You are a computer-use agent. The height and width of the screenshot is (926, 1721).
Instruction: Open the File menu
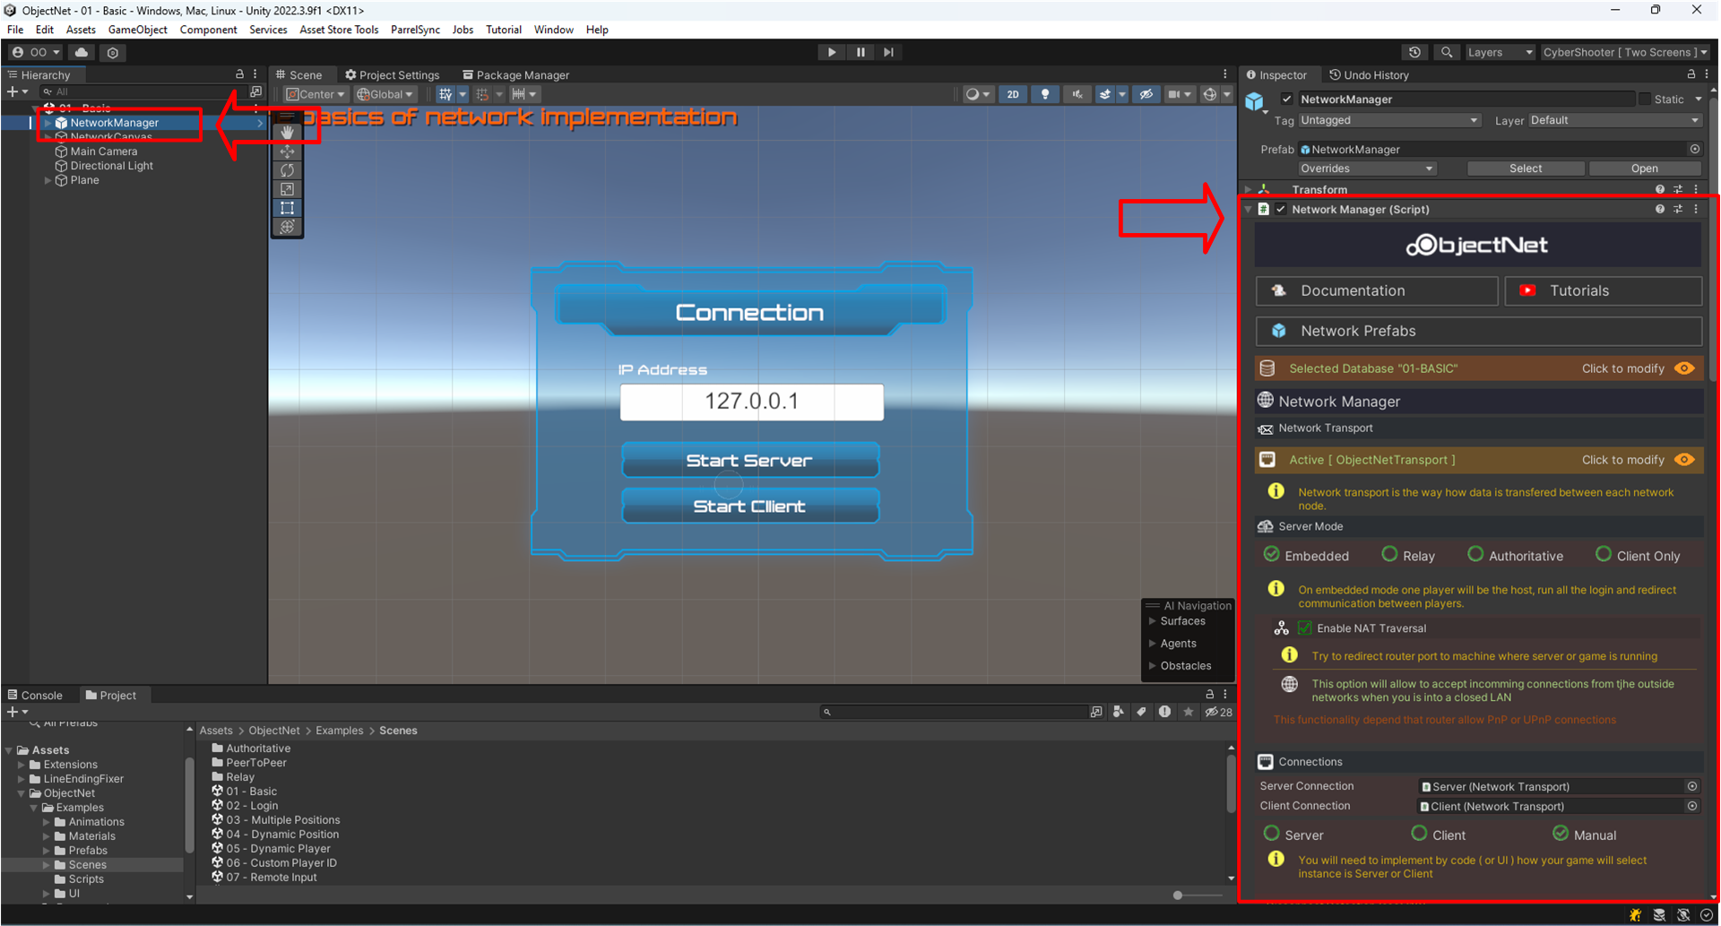[x=15, y=30]
